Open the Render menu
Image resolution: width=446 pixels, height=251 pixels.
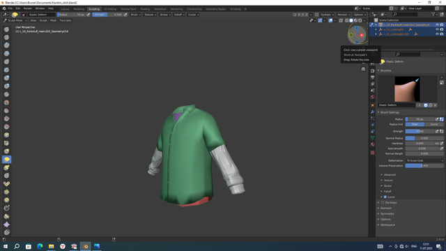(28, 8)
